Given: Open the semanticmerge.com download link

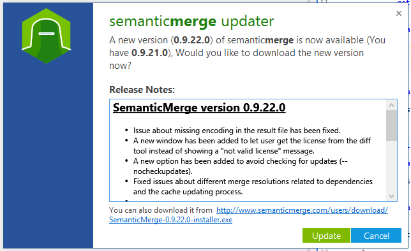Looking at the screenshot, I should (x=302, y=210).
